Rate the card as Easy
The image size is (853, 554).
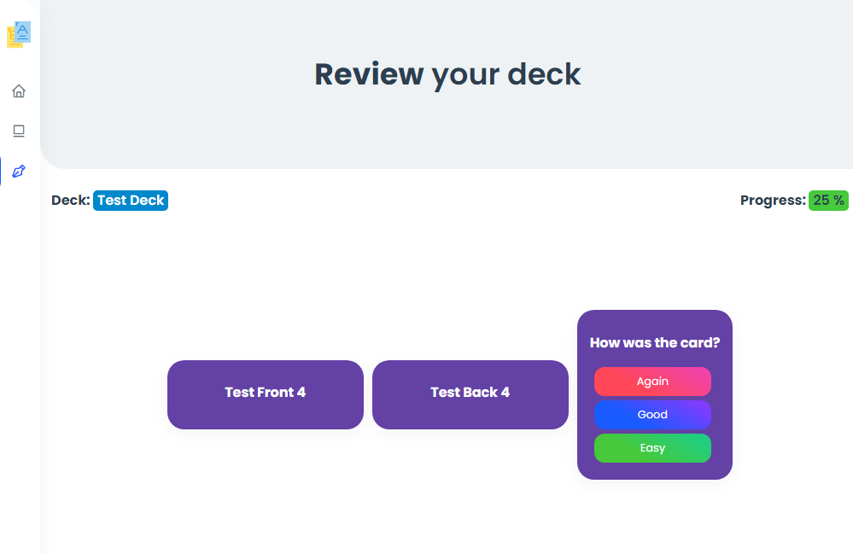click(x=652, y=447)
